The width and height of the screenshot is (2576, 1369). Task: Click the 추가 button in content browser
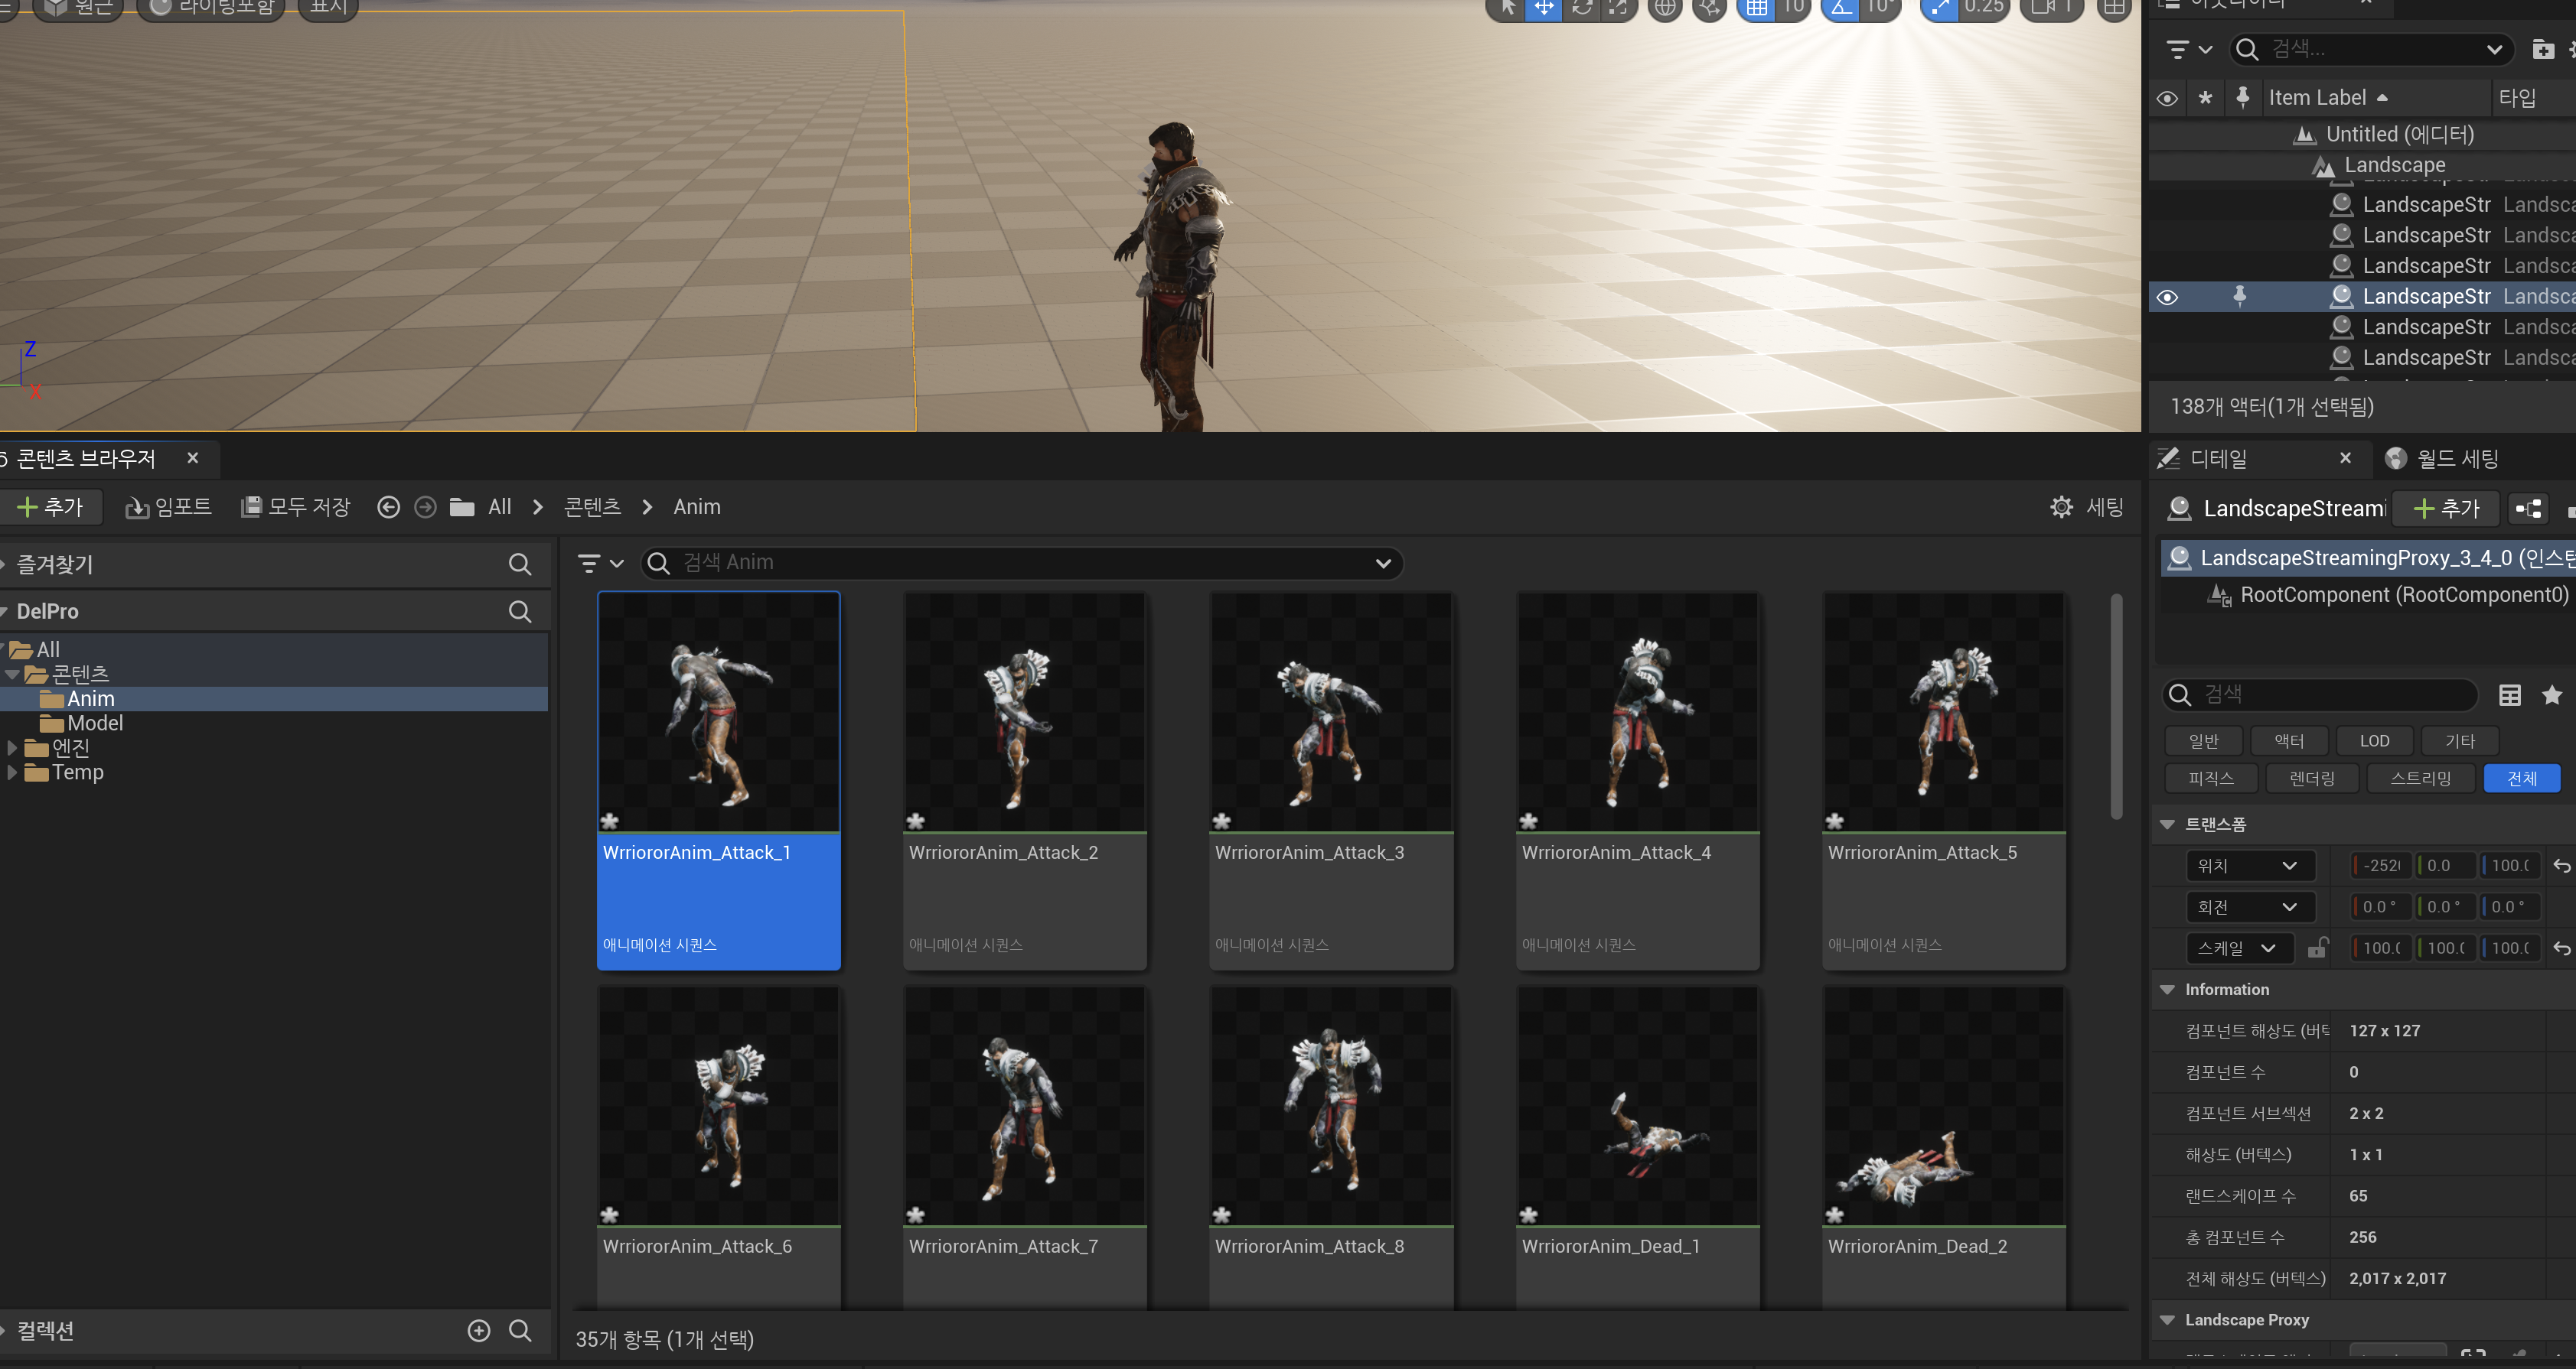click(51, 508)
